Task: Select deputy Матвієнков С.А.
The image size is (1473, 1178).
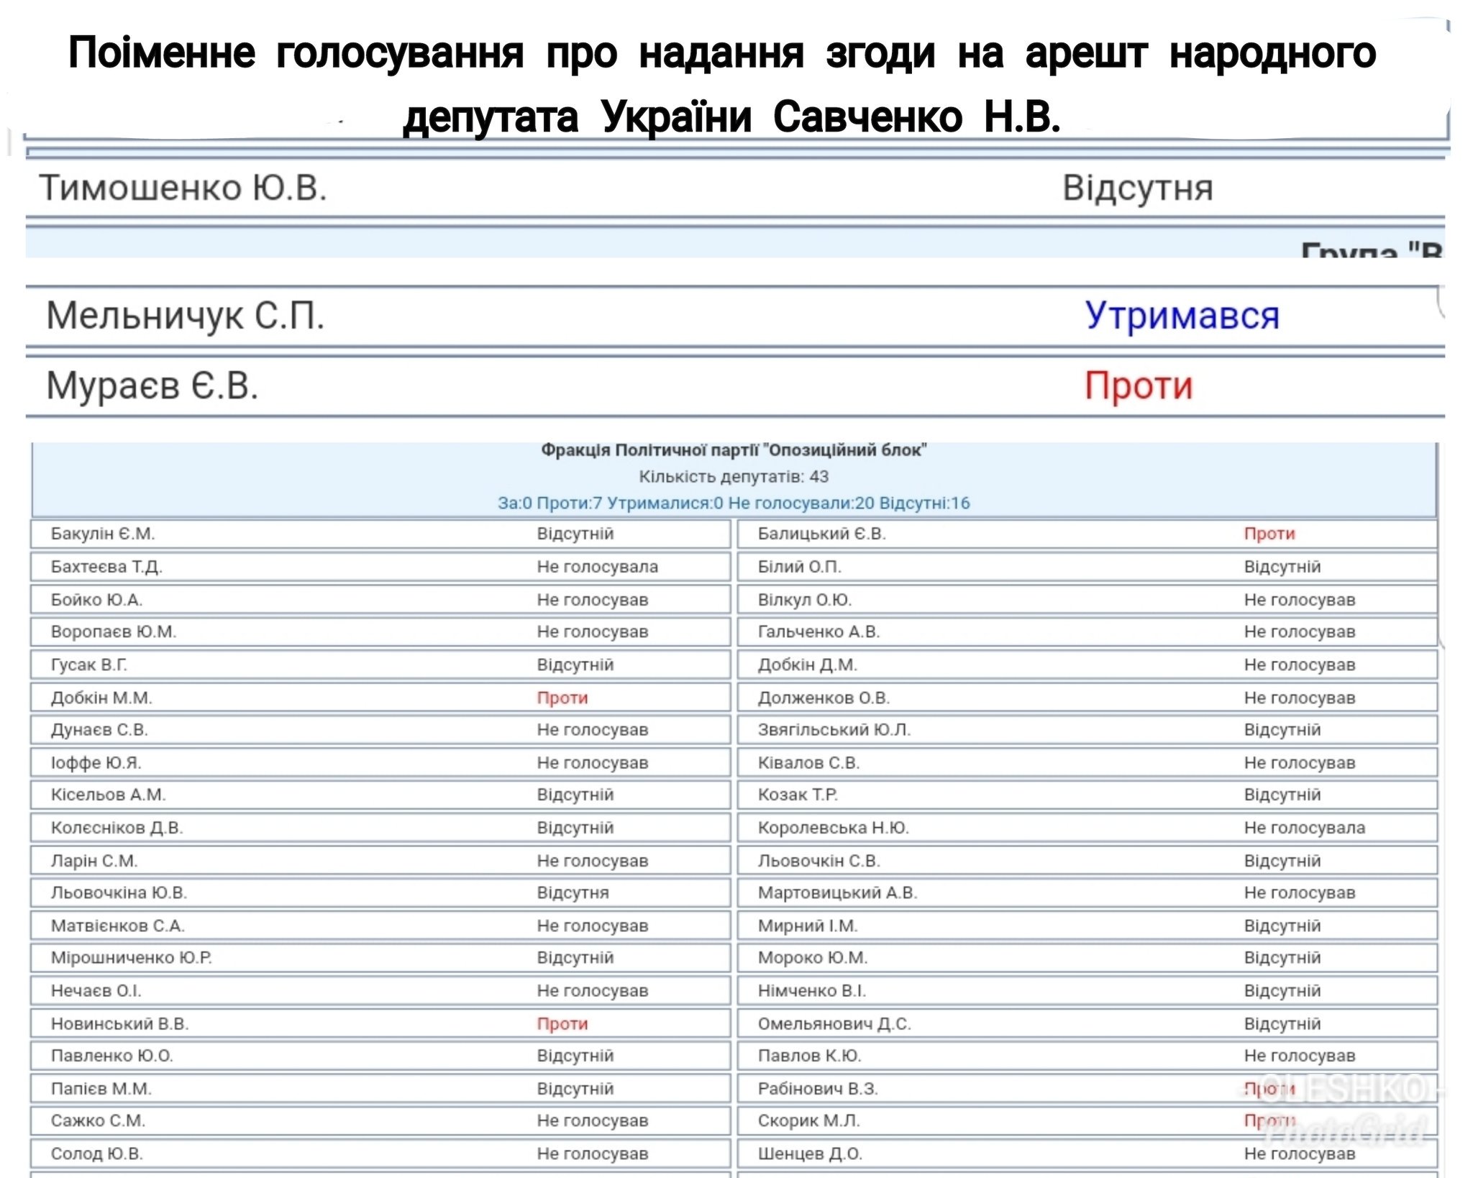Action: pyautogui.click(x=117, y=926)
